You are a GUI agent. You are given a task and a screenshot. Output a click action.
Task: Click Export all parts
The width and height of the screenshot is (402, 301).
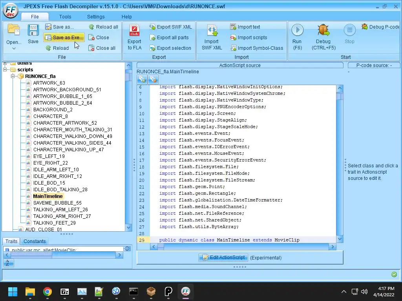coord(169,37)
